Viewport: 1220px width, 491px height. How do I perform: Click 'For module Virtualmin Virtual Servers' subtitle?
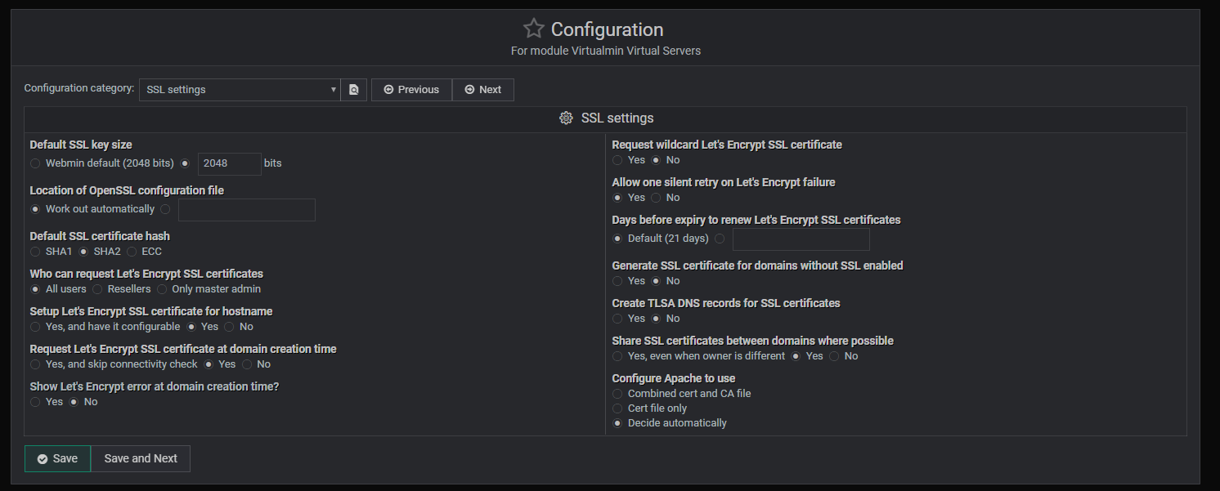606,51
